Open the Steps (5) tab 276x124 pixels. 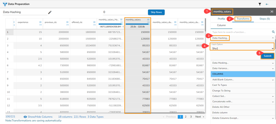pyautogui.click(x=264, y=19)
